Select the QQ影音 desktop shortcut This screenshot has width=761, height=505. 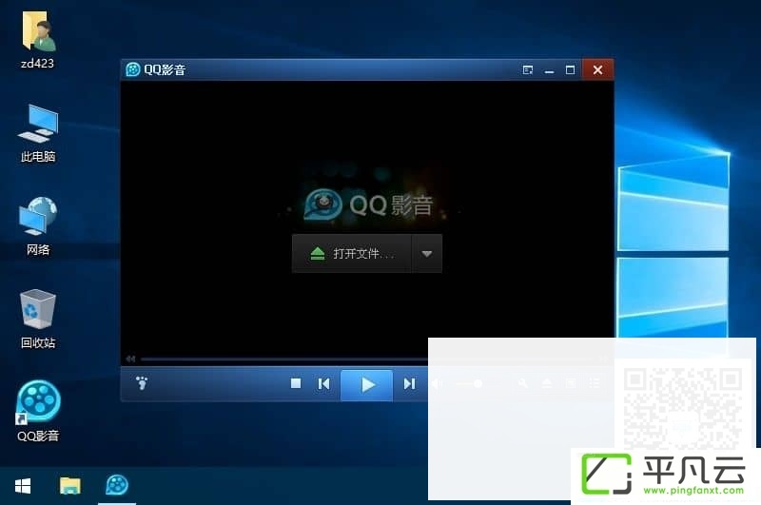pyautogui.click(x=38, y=412)
